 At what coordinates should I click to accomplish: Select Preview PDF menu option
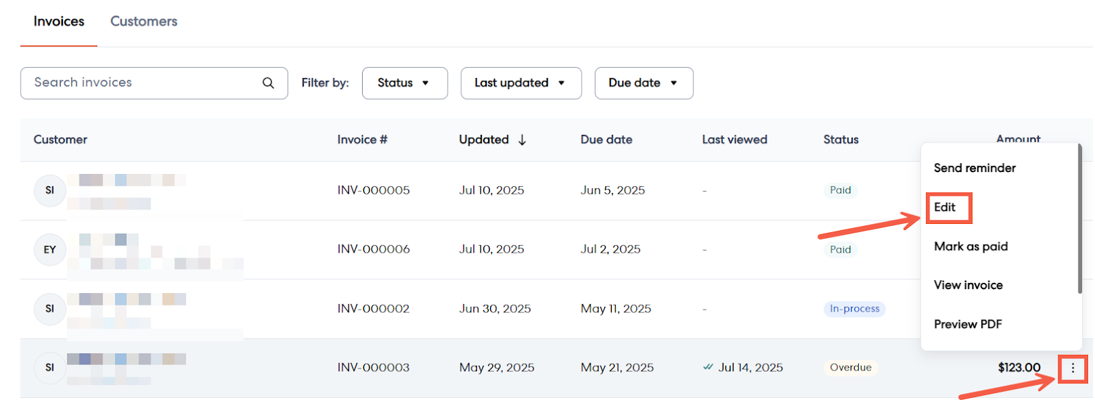[968, 324]
